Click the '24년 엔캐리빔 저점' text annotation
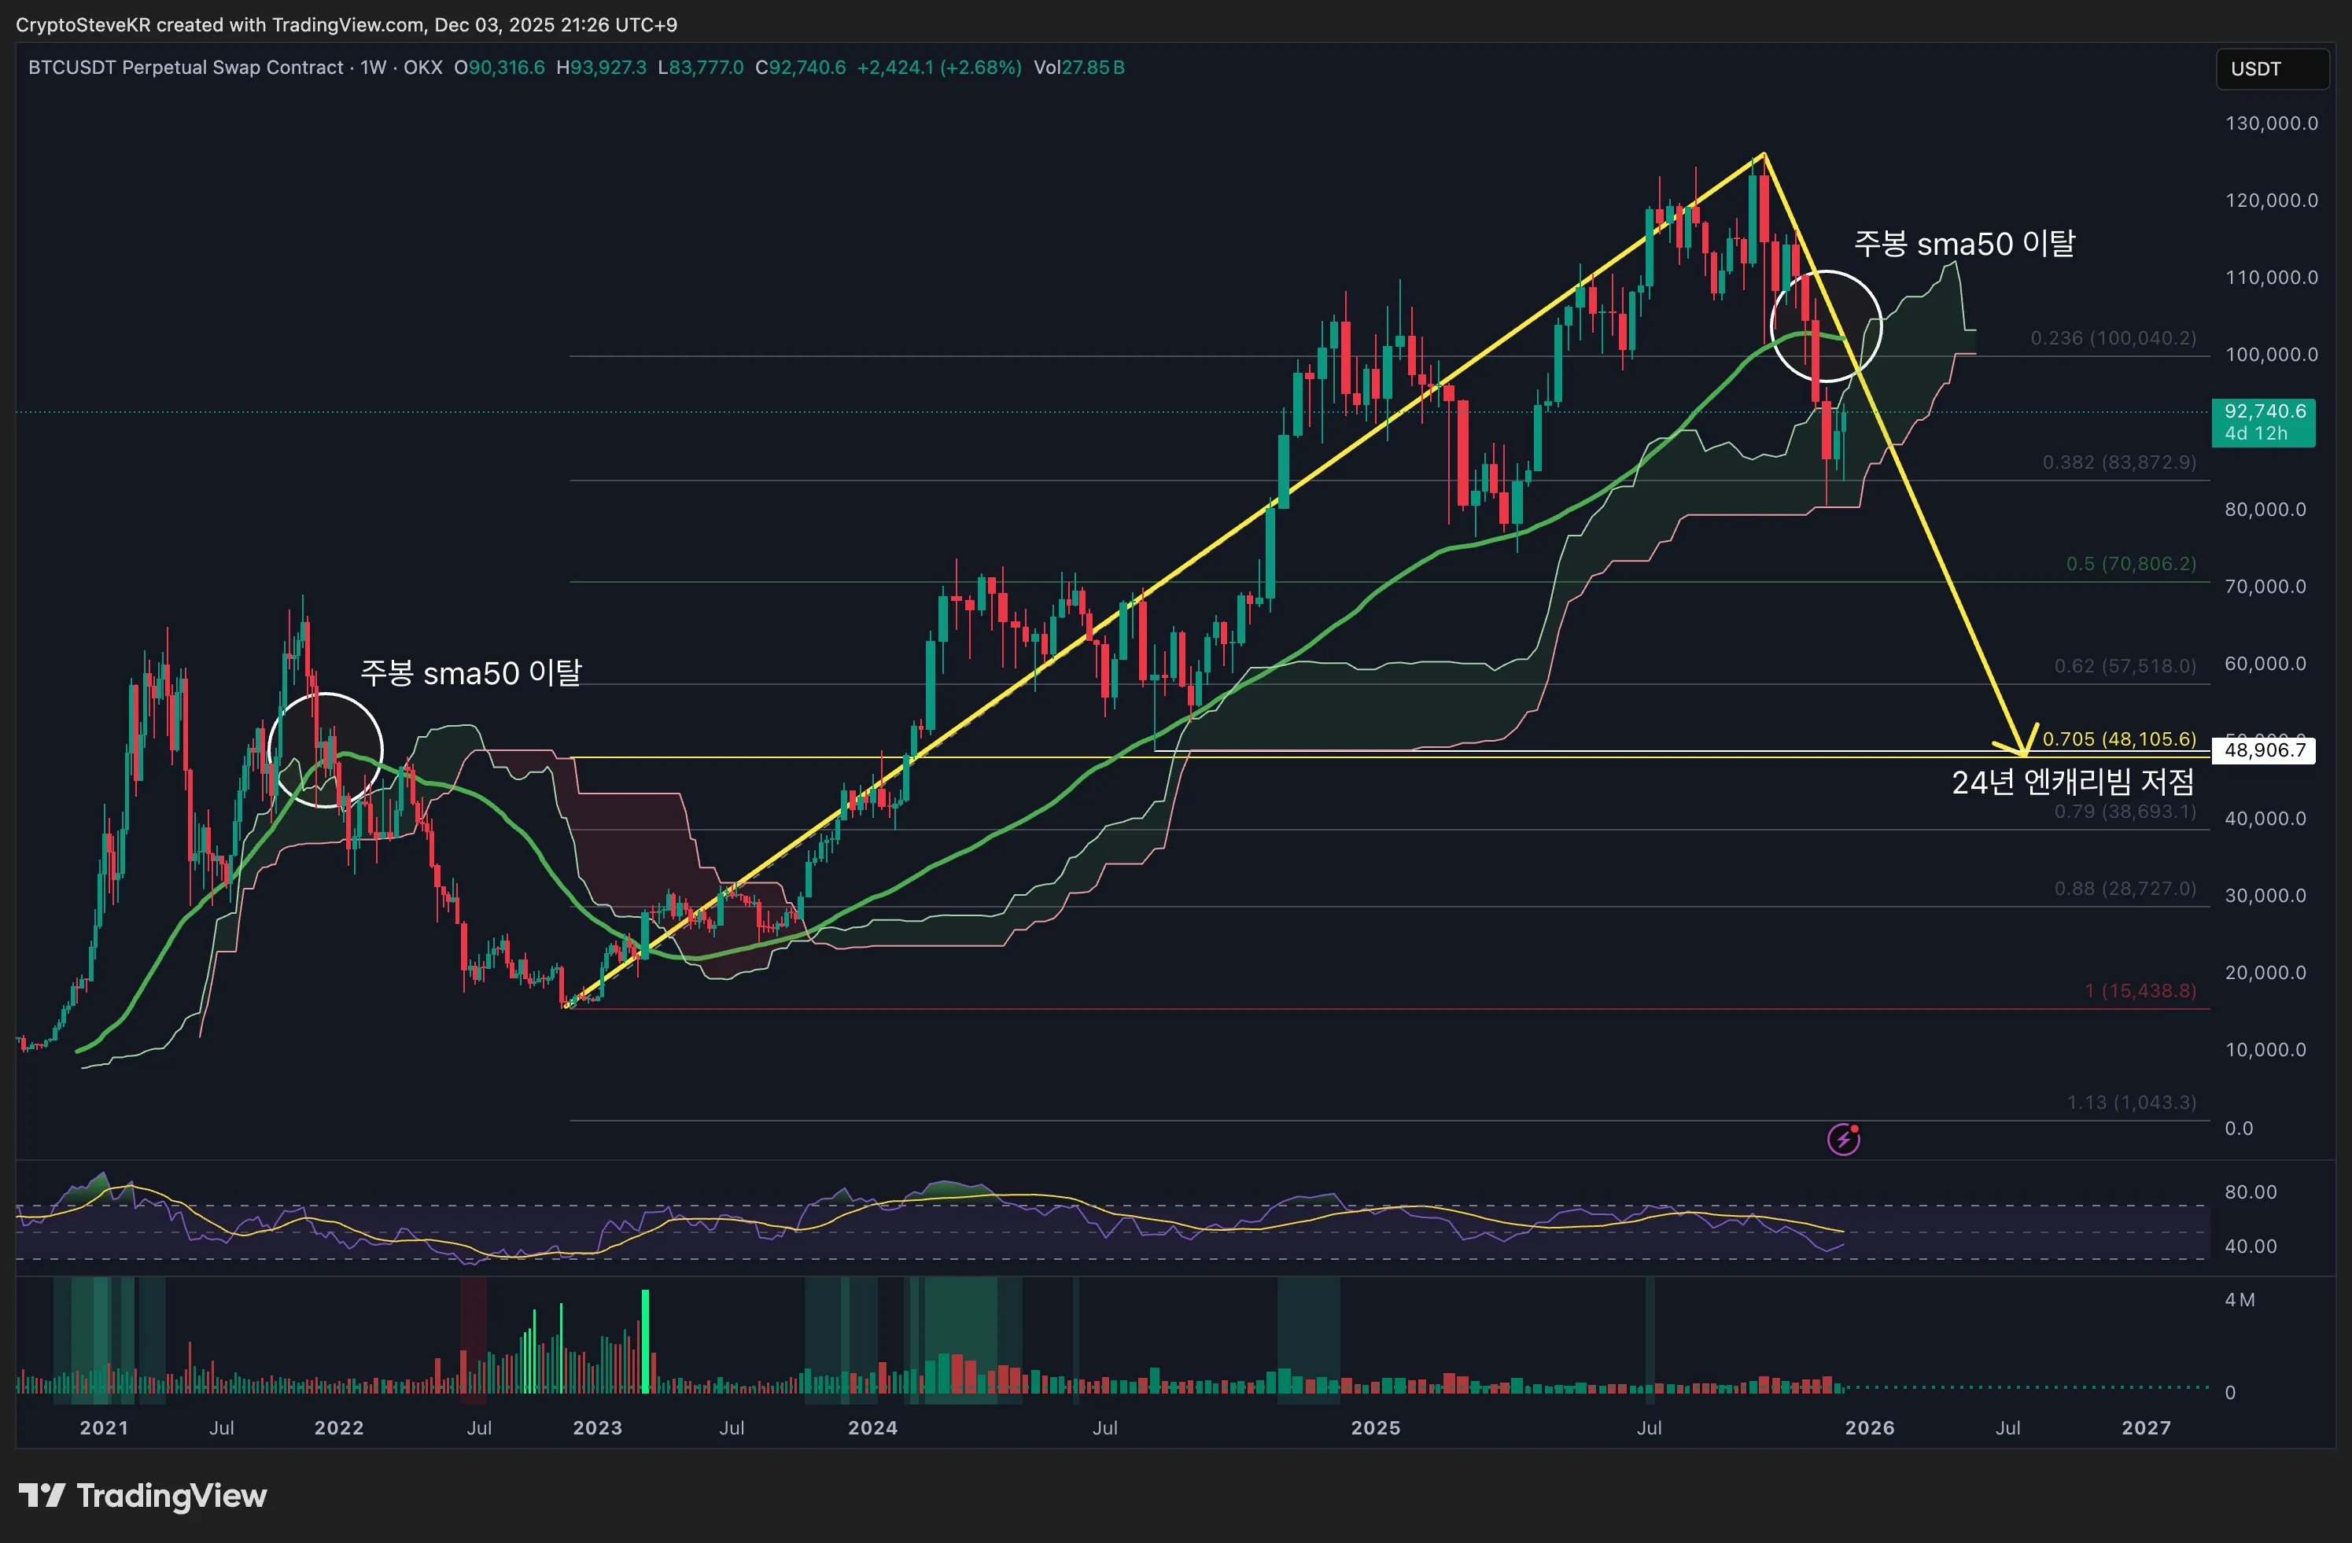This screenshot has height=1543, width=2352. [2072, 783]
